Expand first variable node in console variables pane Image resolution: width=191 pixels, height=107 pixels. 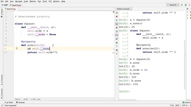pos(188,12)
